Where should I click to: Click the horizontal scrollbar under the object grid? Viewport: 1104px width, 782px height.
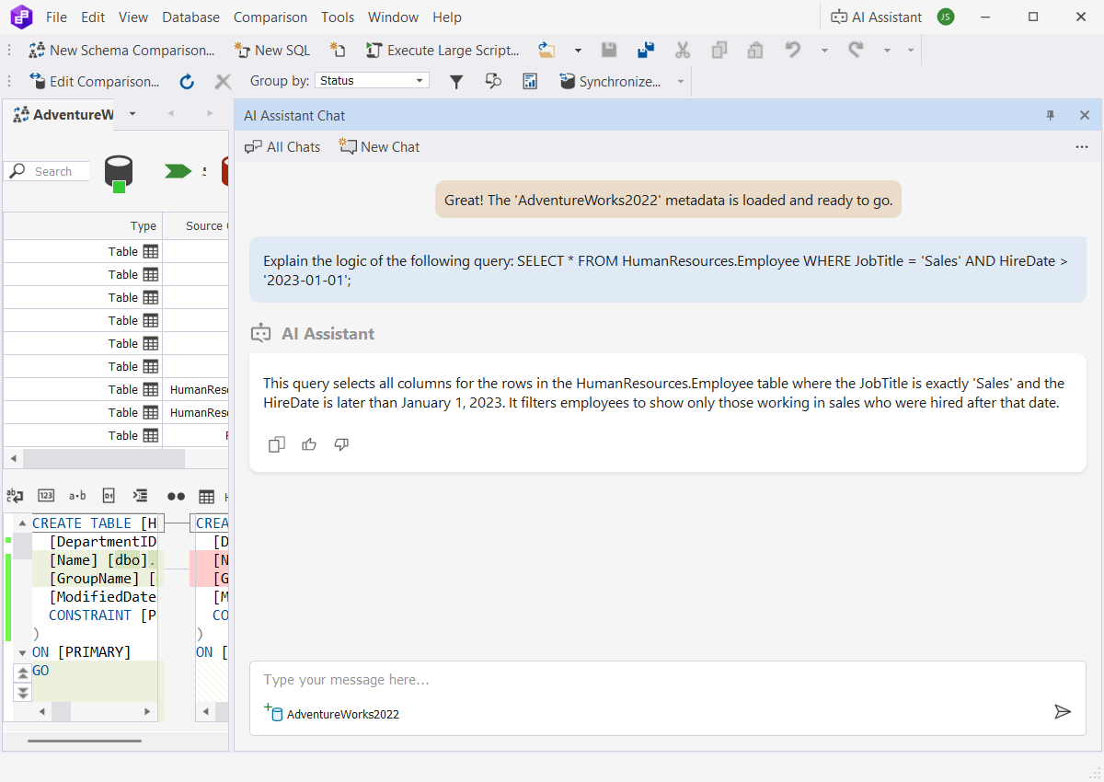tap(104, 458)
